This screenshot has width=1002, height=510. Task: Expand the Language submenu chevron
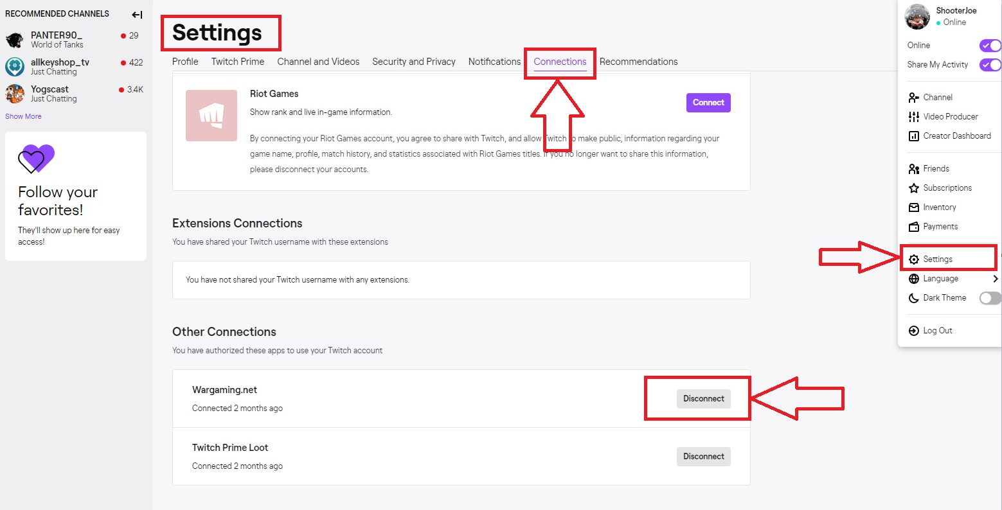(995, 279)
